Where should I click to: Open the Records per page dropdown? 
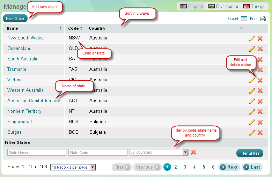[93, 167]
